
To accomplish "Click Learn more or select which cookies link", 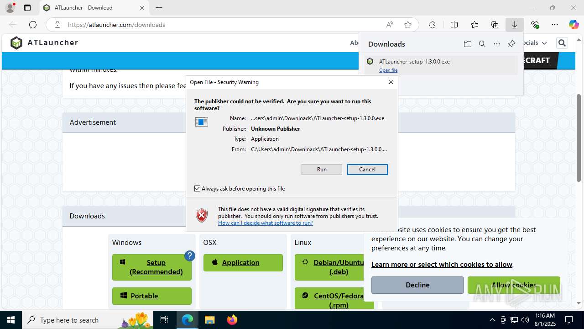I will pos(442,265).
